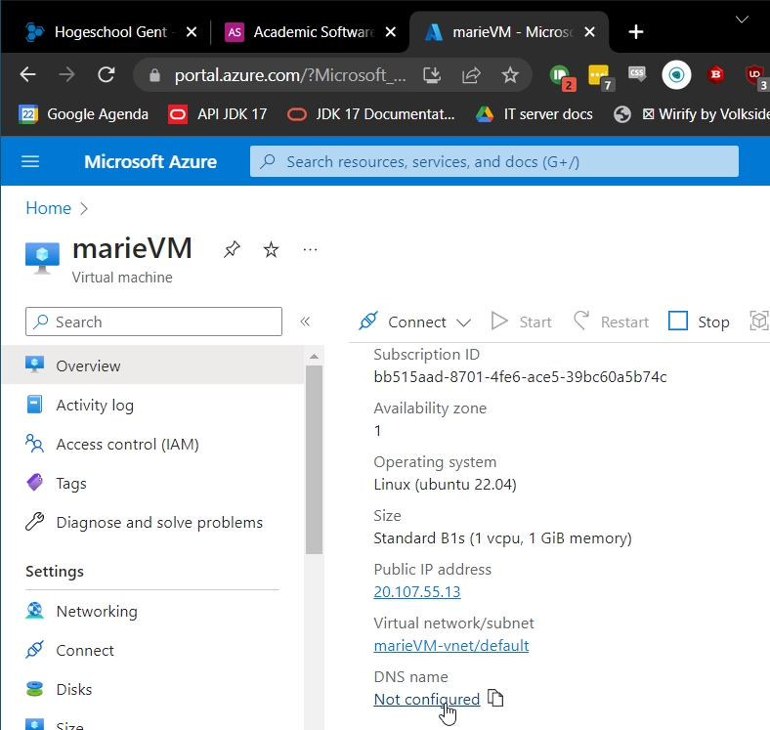Click the Not configured DNS name link
770x730 pixels.
coord(426,699)
